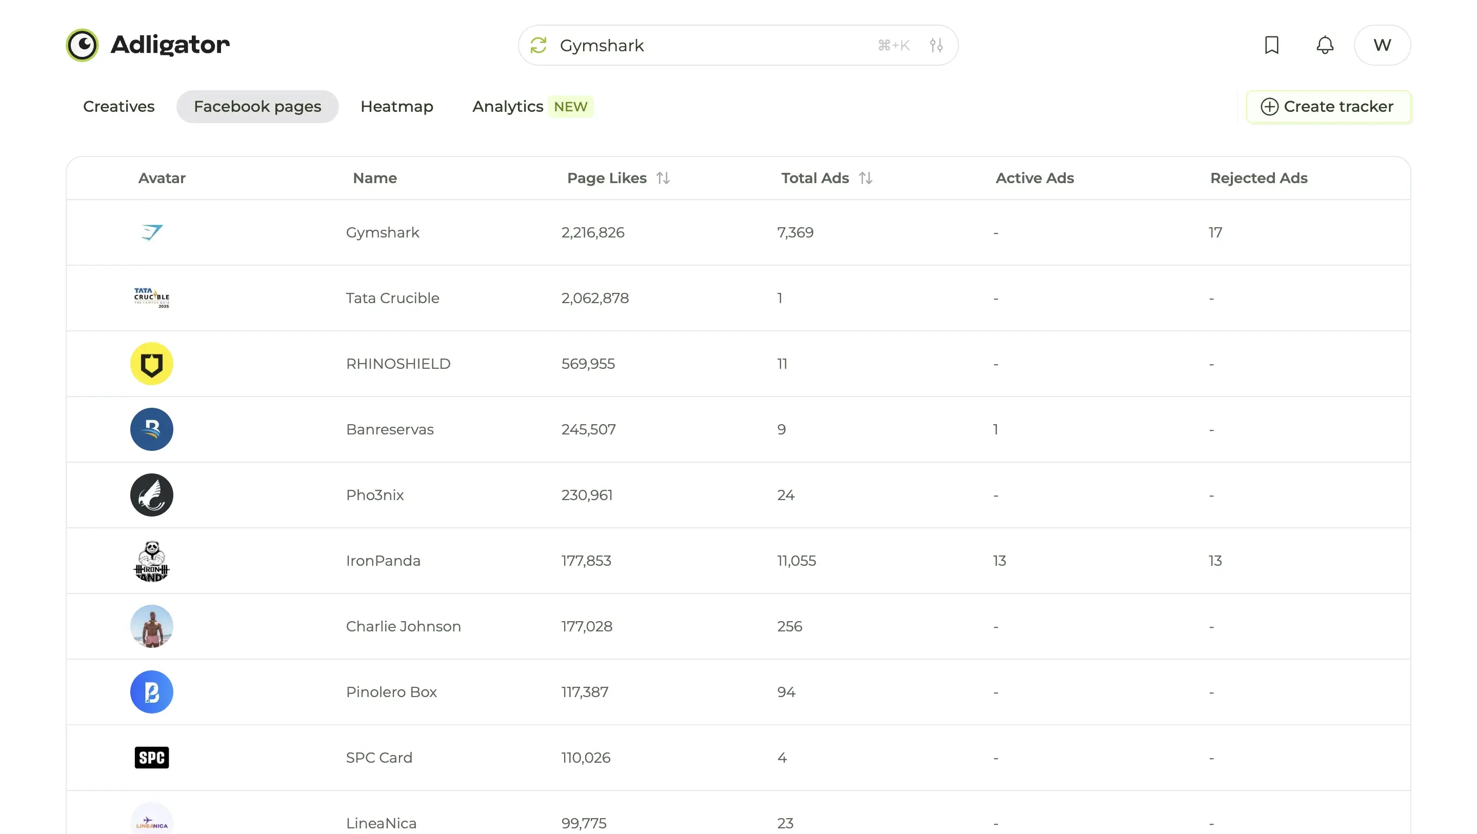Focus the Gymshark search field
This screenshot has height=834, width=1477.
pyautogui.click(x=738, y=45)
